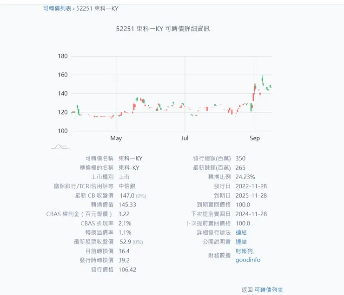Open the goodinfo financial data link
344x295 pixels.
tap(248, 260)
